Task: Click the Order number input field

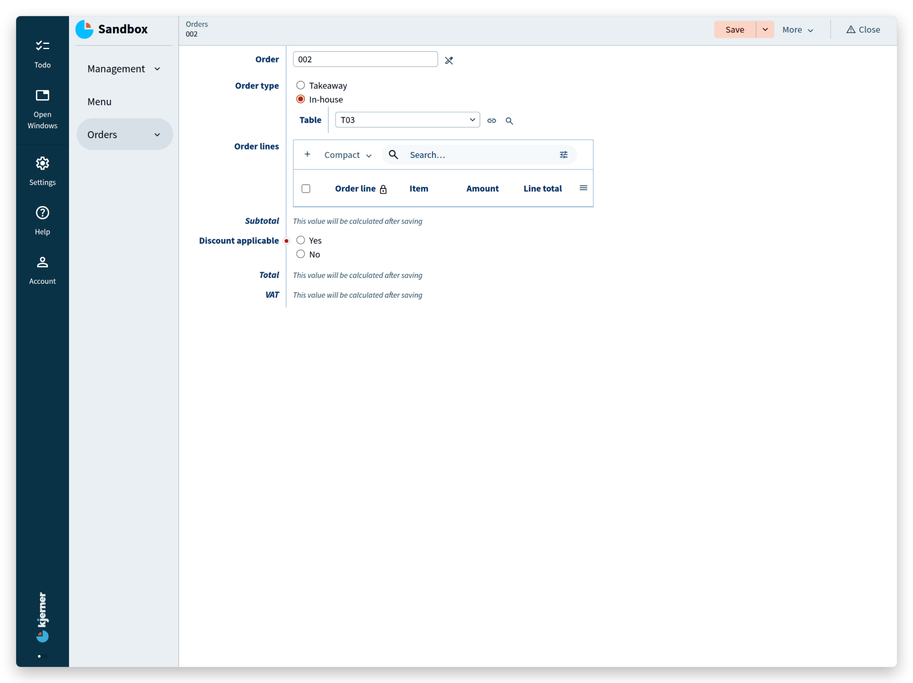Action: click(x=365, y=59)
